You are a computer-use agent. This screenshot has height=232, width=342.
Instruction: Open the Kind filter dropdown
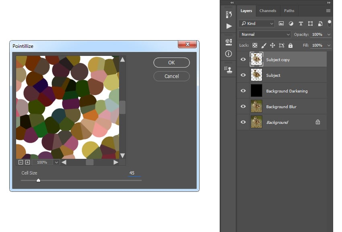pyautogui.click(x=256, y=23)
